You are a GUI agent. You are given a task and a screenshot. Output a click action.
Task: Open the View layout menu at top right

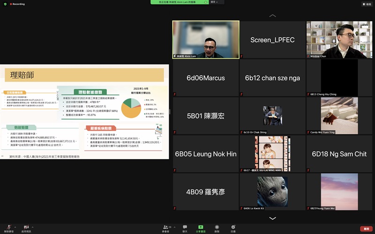coord(366,4)
